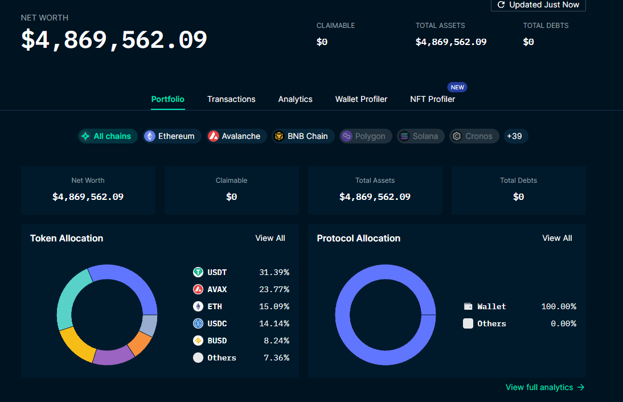
Task: Open View All in Token Allocation
Action: tap(270, 238)
